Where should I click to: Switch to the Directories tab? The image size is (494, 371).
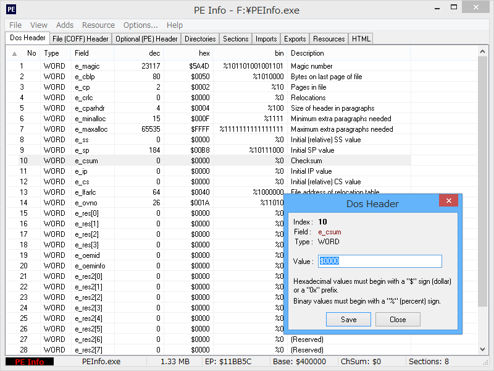(200, 39)
